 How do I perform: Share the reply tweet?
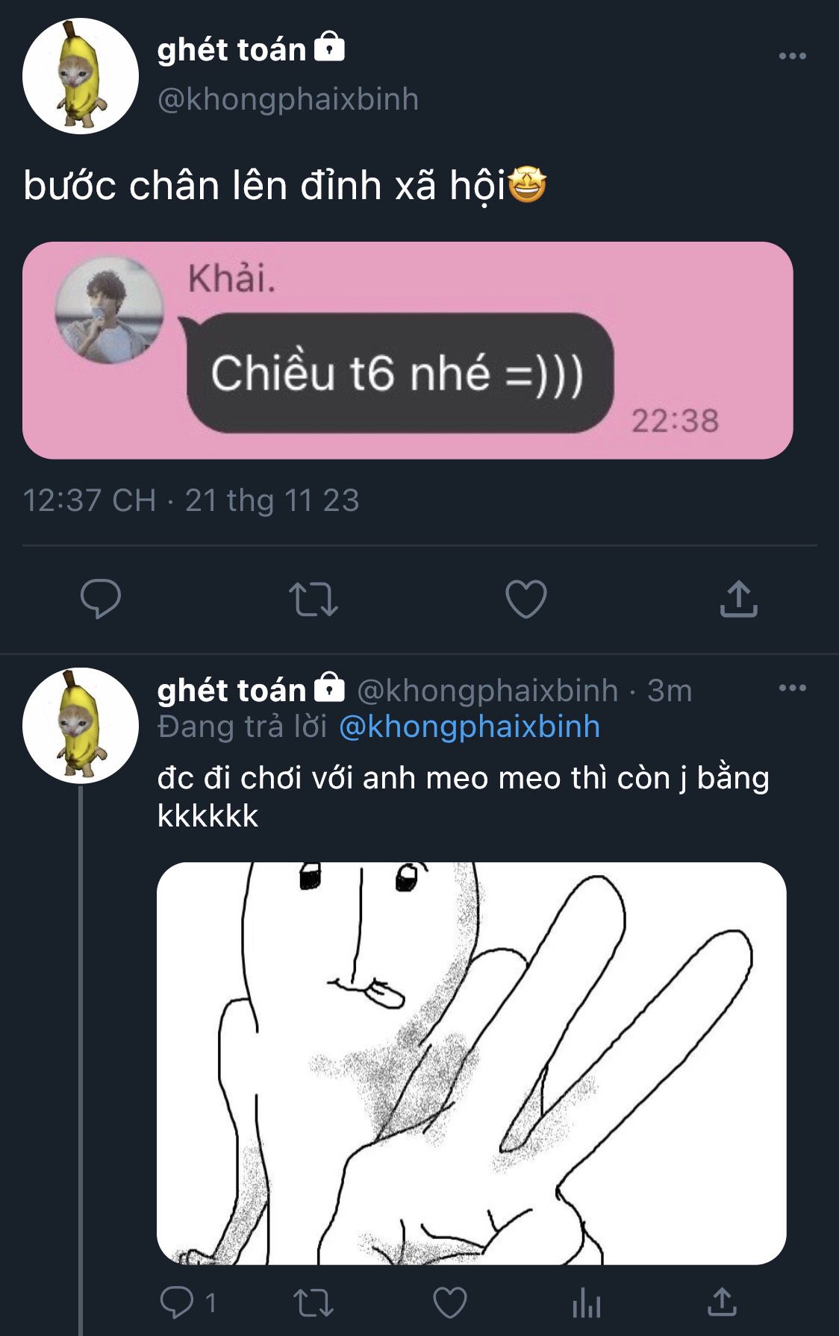[x=722, y=1302]
